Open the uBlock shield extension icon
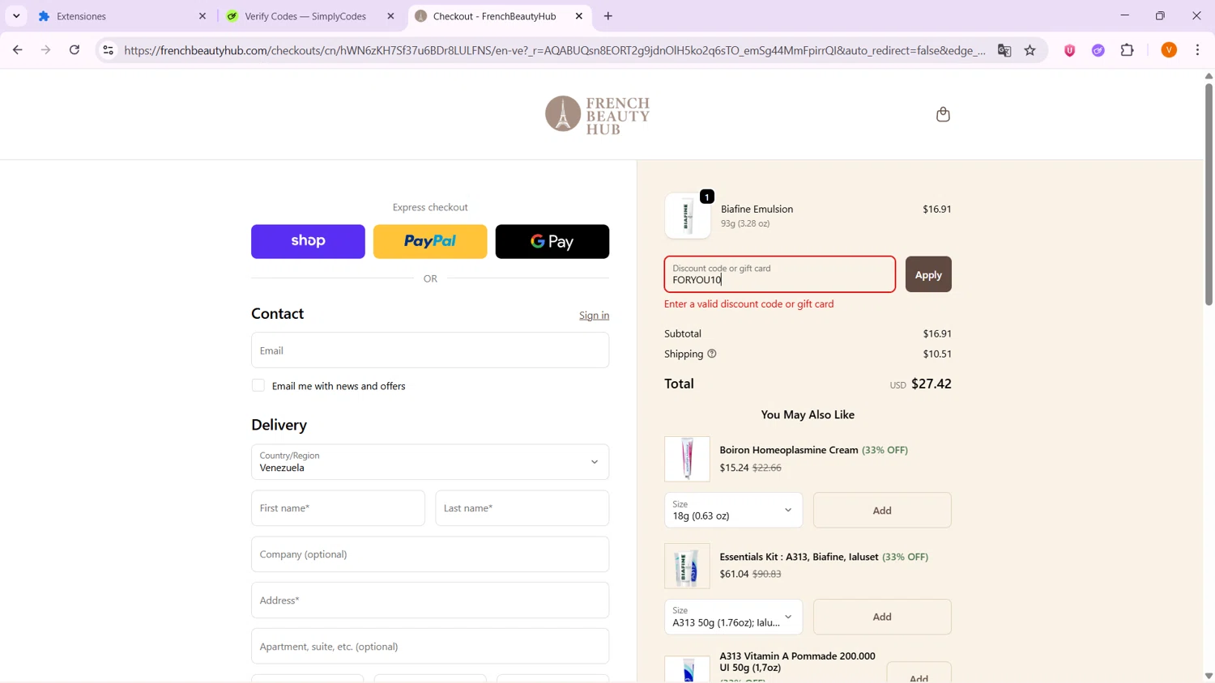Viewport: 1215px width, 683px height. (x=1070, y=50)
